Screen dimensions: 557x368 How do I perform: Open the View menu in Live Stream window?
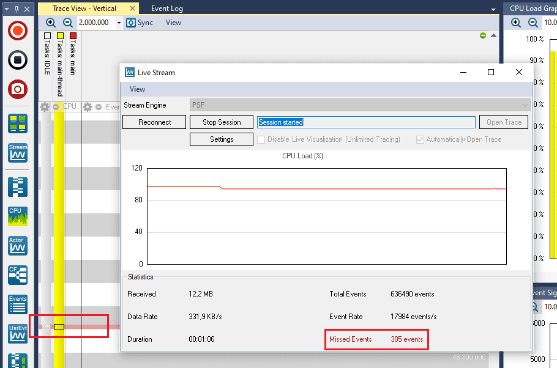click(137, 89)
